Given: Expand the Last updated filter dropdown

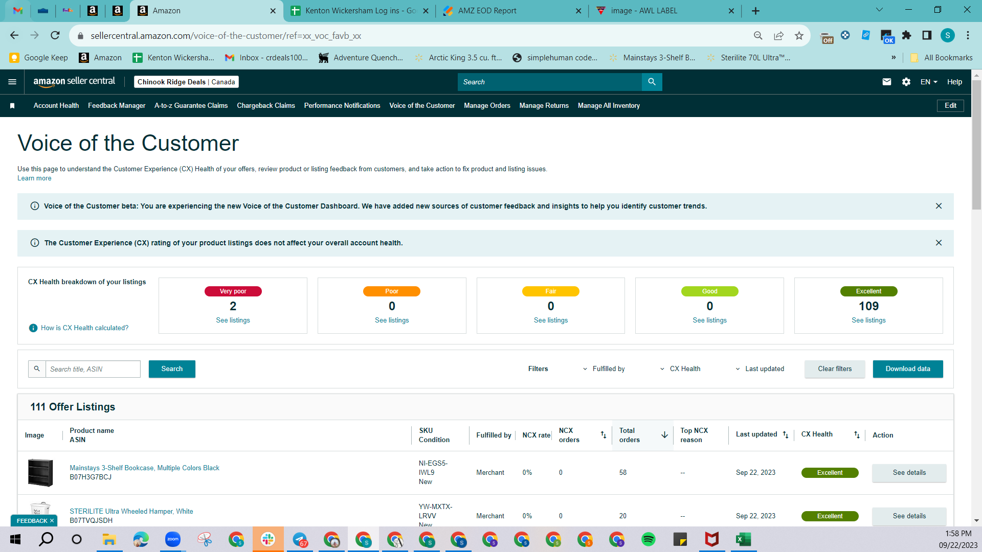Looking at the screenshot, I should (x=760, y=369).
